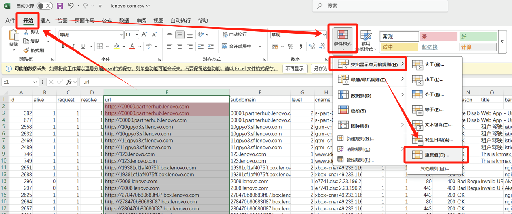Click the increase indent icon
The width and height of the screenshot is (512, 214).
211,46
